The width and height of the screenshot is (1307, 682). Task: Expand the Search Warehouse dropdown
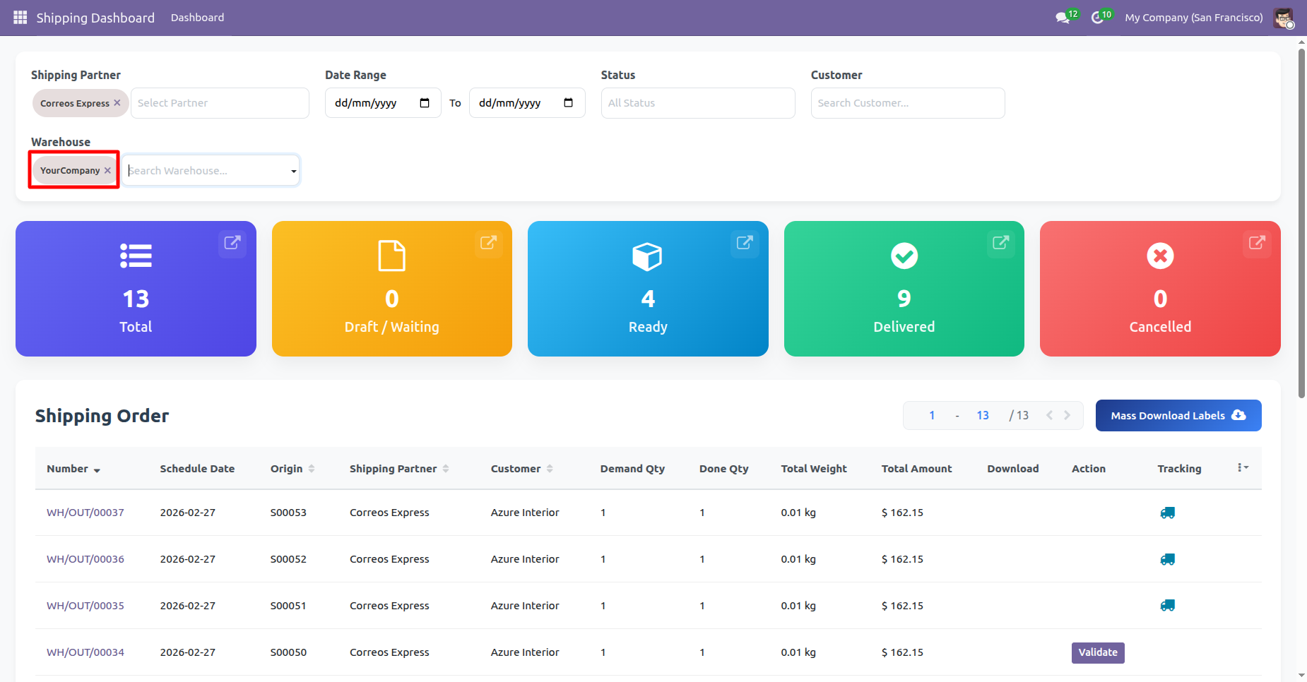(293, 171)
